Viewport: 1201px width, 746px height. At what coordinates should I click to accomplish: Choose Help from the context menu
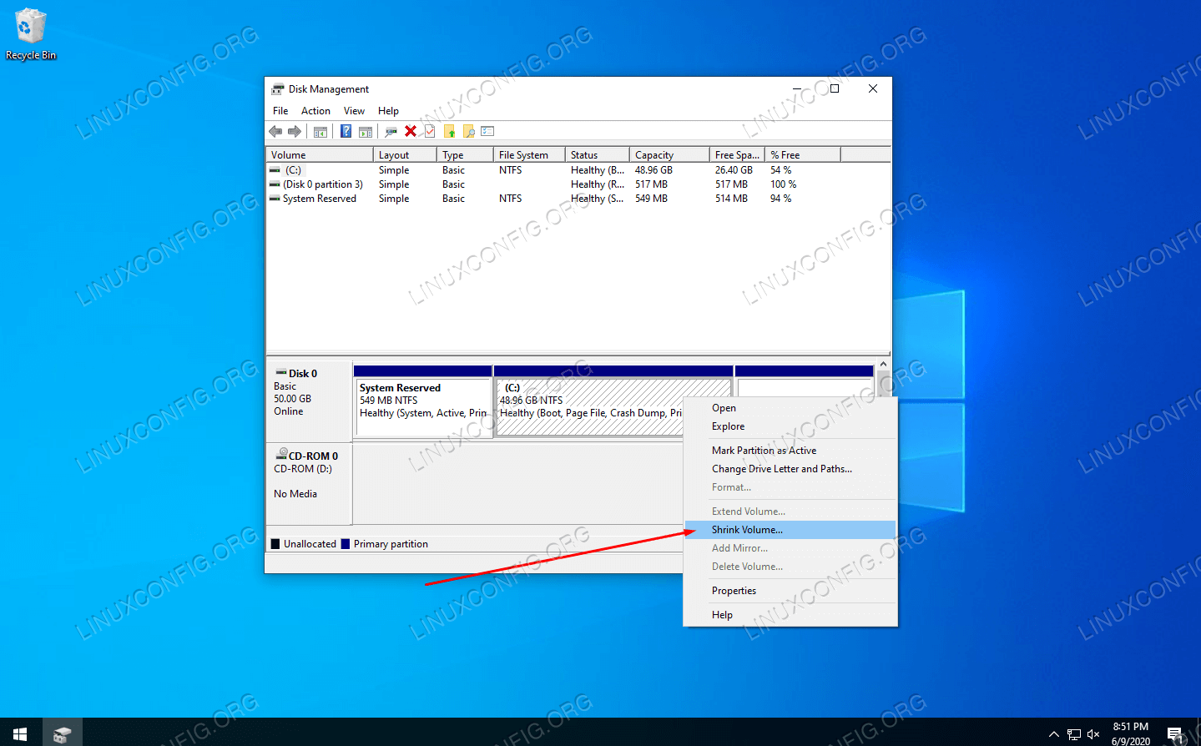click(x=790, y=615)
